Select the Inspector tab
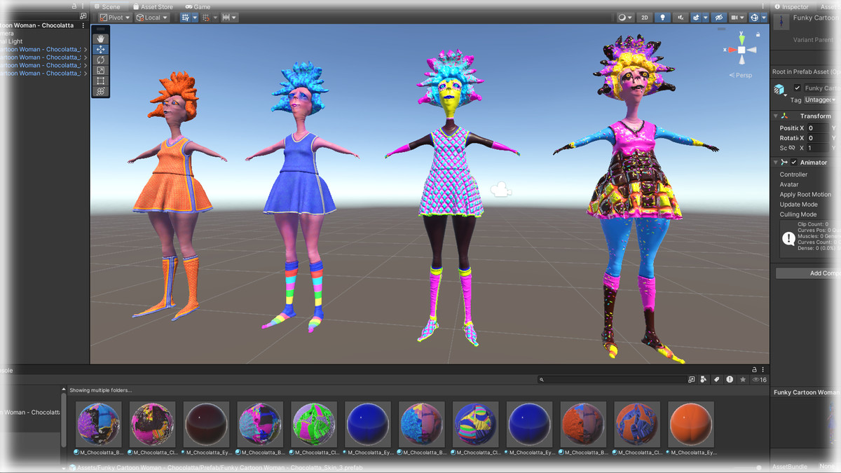 pos(791,7)
